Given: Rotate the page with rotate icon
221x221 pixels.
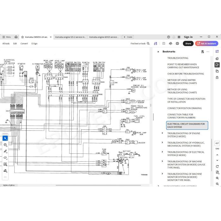Looking at the screenshot, I should pos(217,166).
